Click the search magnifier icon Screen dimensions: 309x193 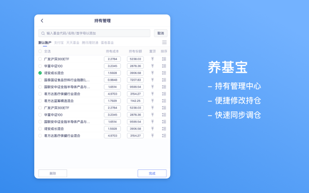[43, 33]
